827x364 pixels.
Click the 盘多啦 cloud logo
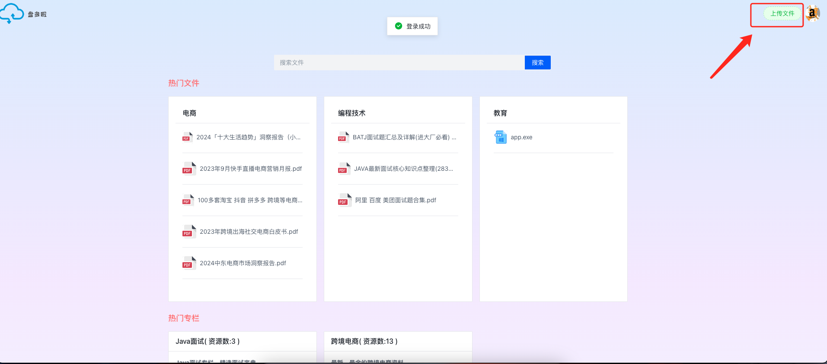click(x=12, y=13)
